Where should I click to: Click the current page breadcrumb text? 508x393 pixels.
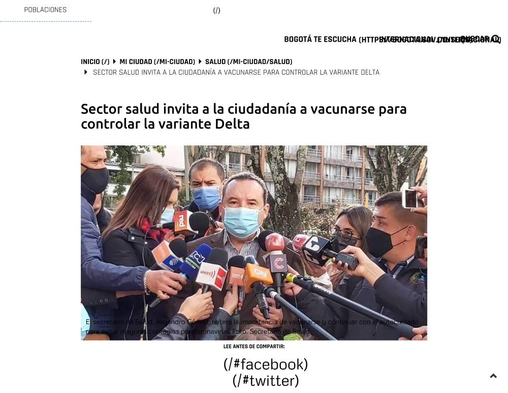click(x=236, y=72)
